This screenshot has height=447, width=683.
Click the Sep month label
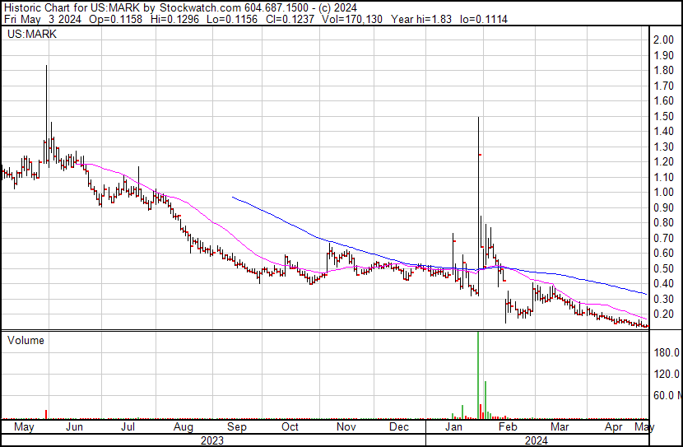coord(236,427)
